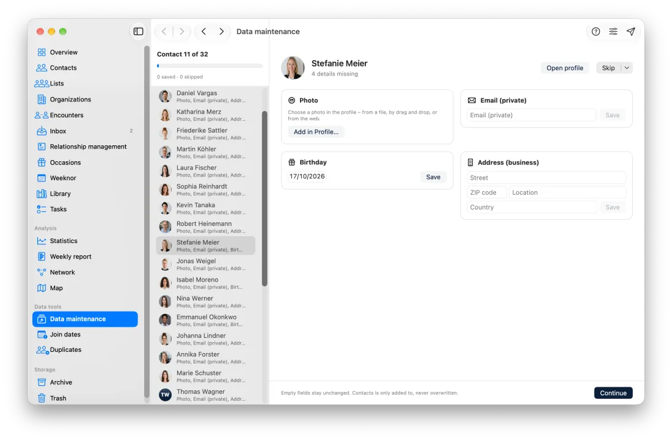
Task: Open the Organizations section
Action: pos(85,100)
